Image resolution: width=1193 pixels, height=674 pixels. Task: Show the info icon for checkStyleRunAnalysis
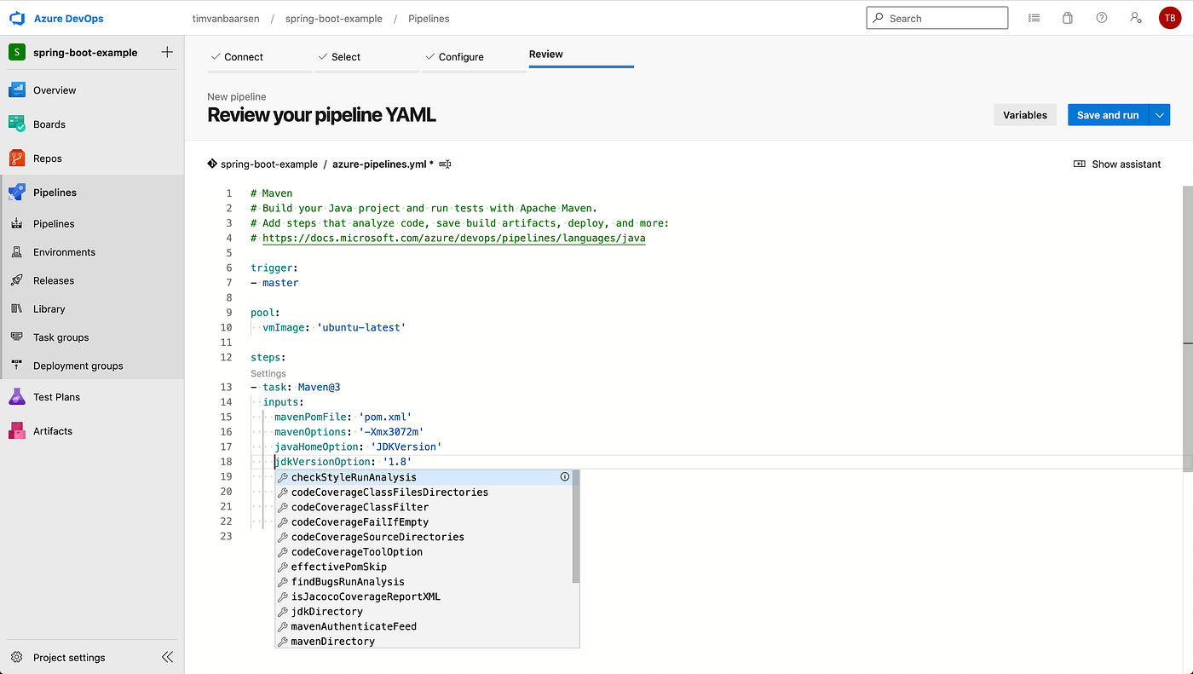[565, 477]
